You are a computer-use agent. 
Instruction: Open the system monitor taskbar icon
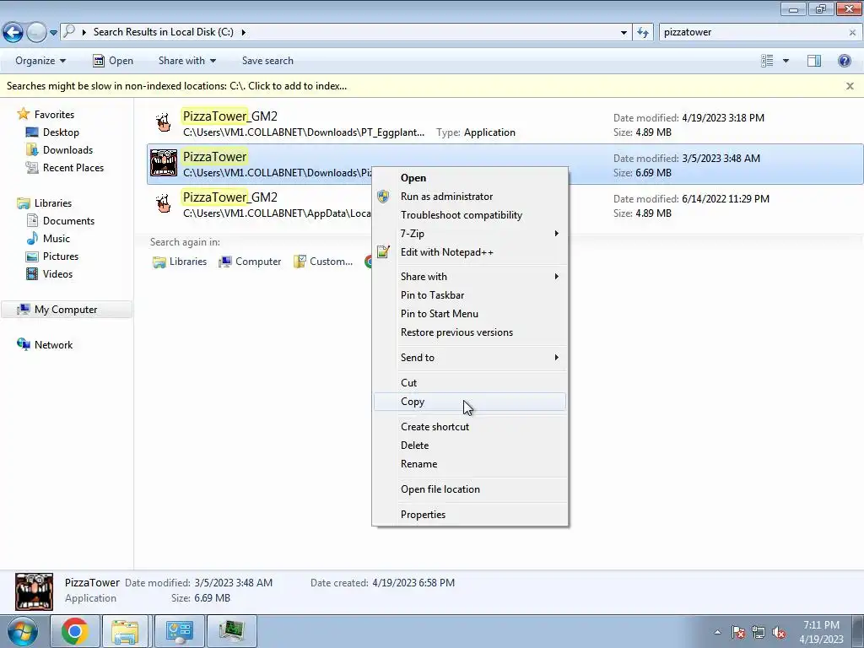click(x=231, y=631)
